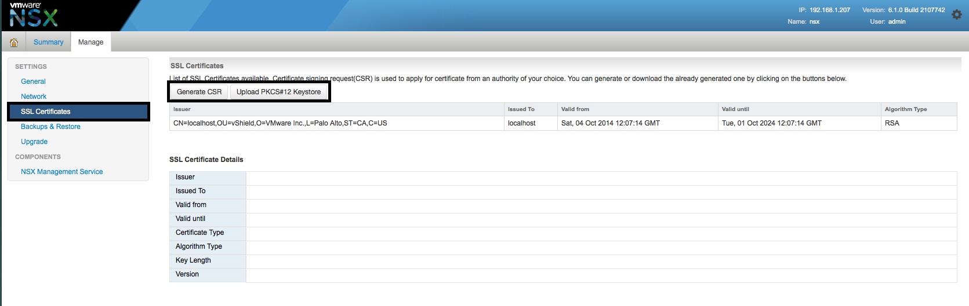Click the Home icon tab

(x=14, y=42)
